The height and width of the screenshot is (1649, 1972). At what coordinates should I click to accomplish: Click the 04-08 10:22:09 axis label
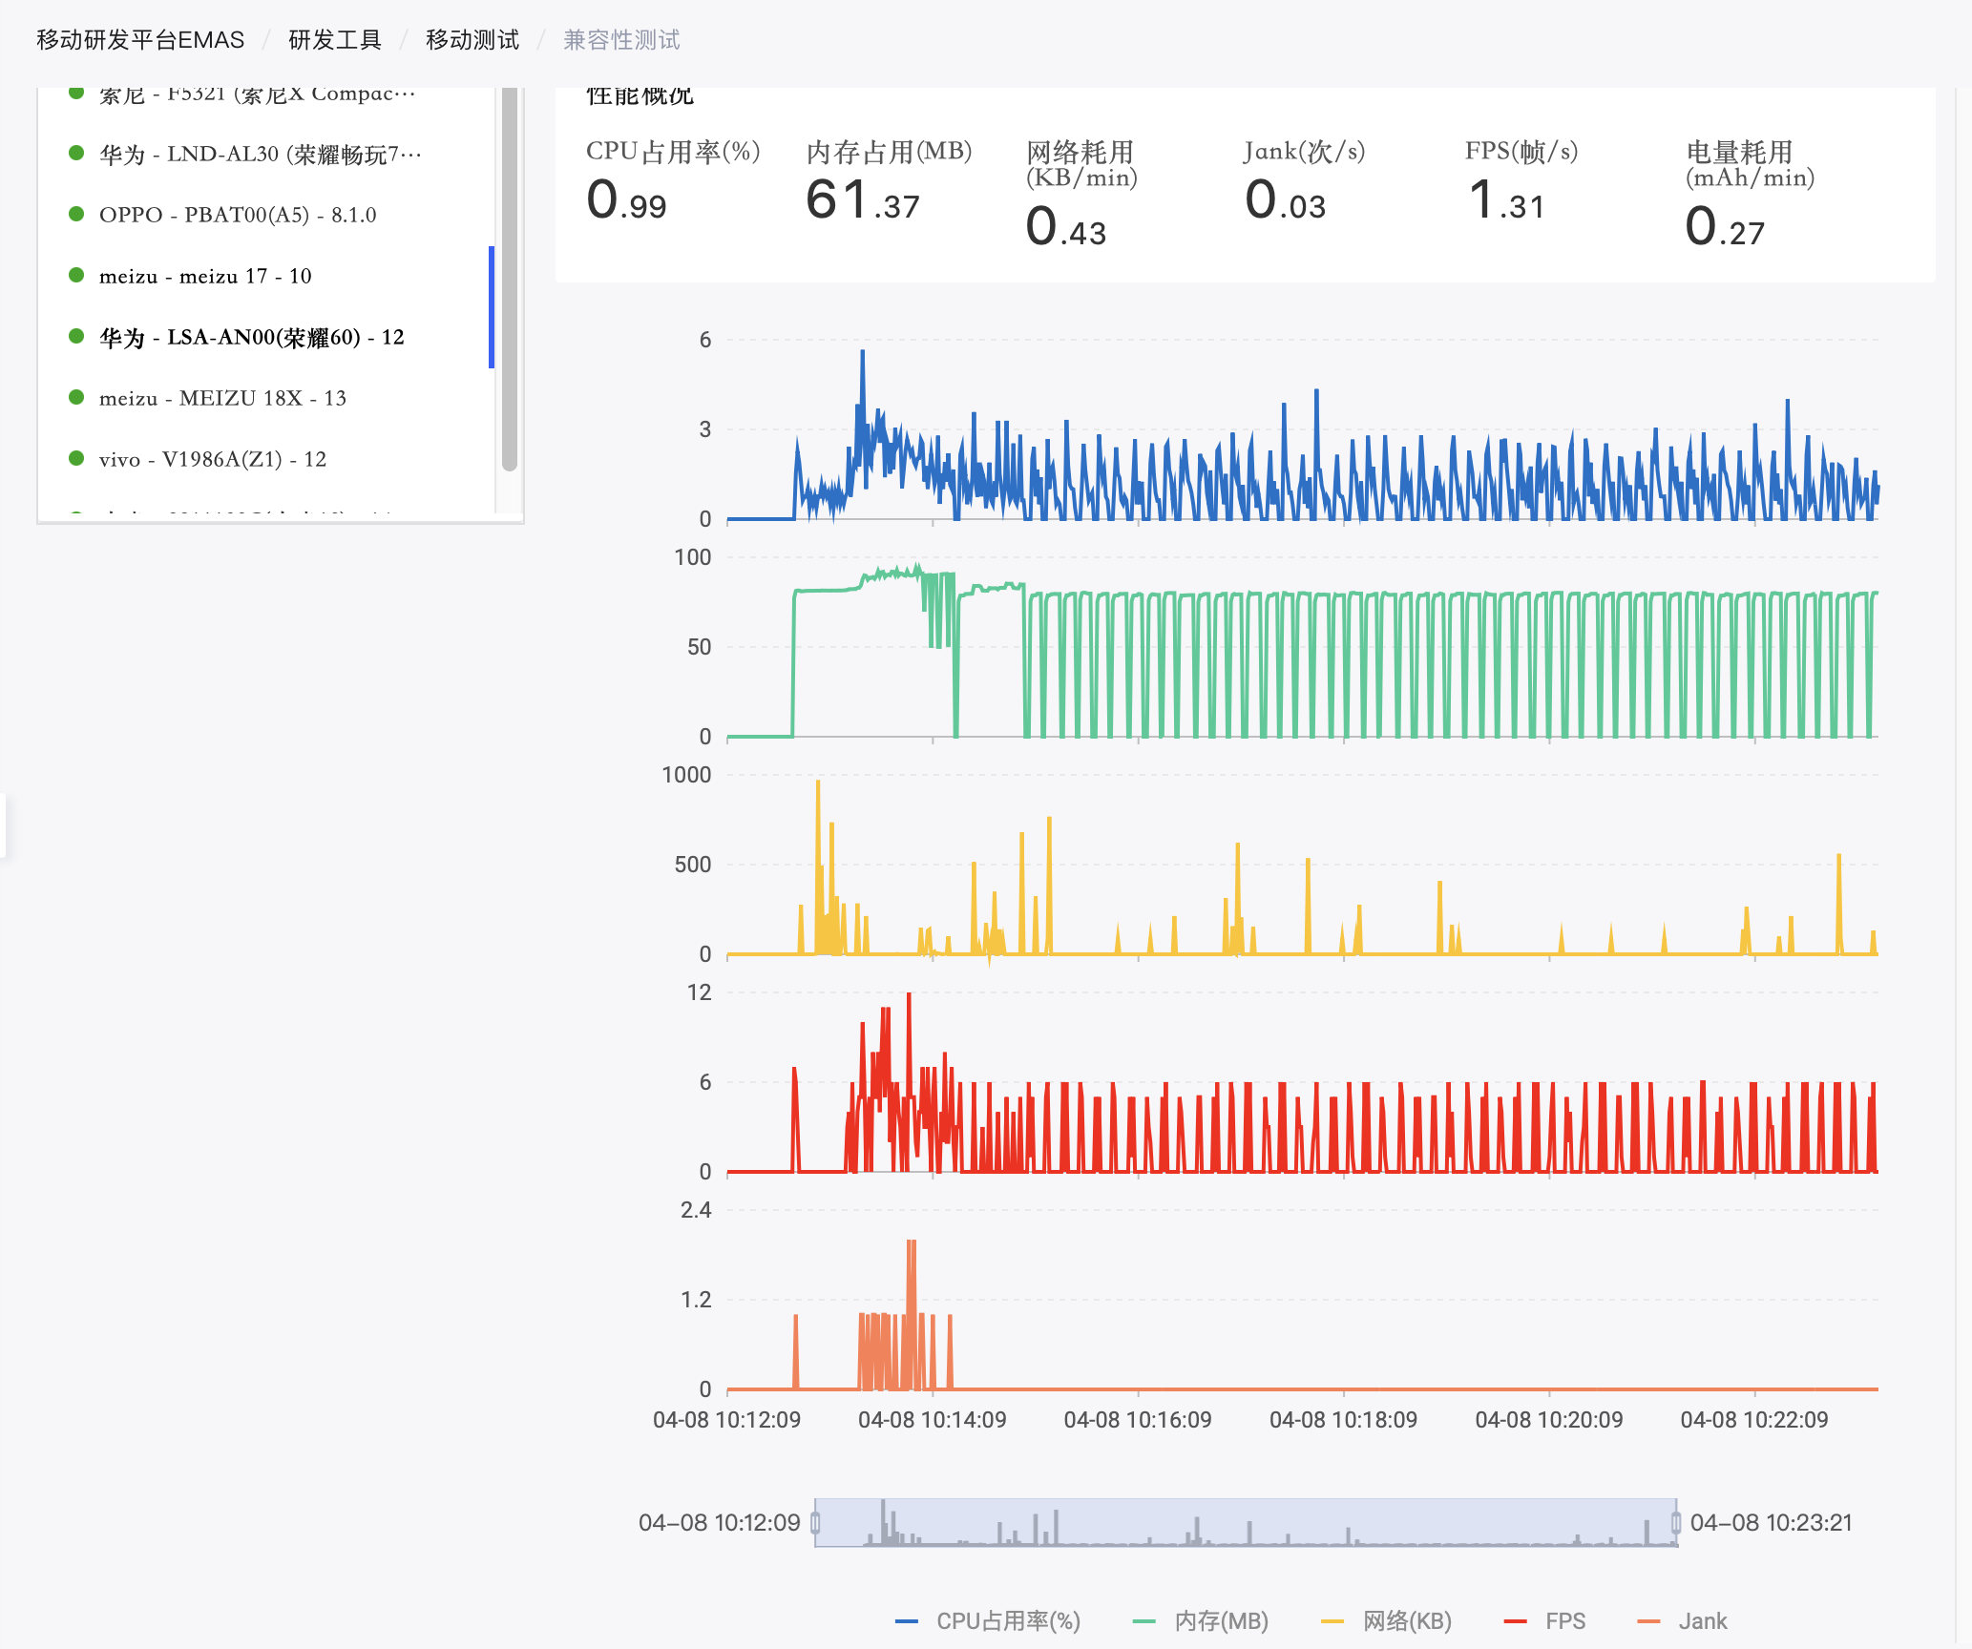coord(1754,1420)
